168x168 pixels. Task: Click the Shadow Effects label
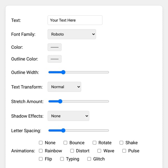[27, 116]
